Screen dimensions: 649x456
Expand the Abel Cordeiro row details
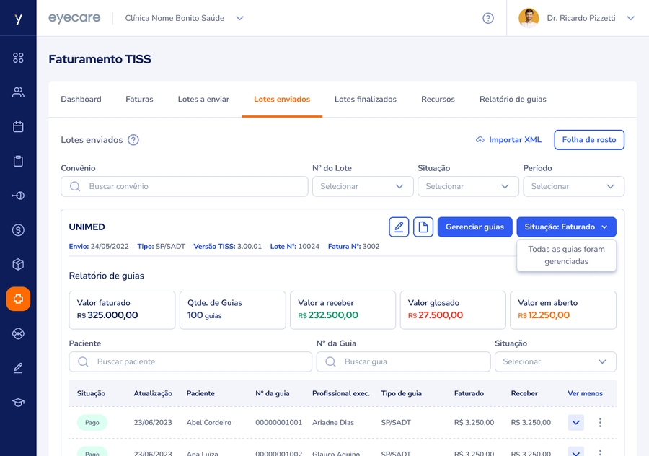click(575, 423)
